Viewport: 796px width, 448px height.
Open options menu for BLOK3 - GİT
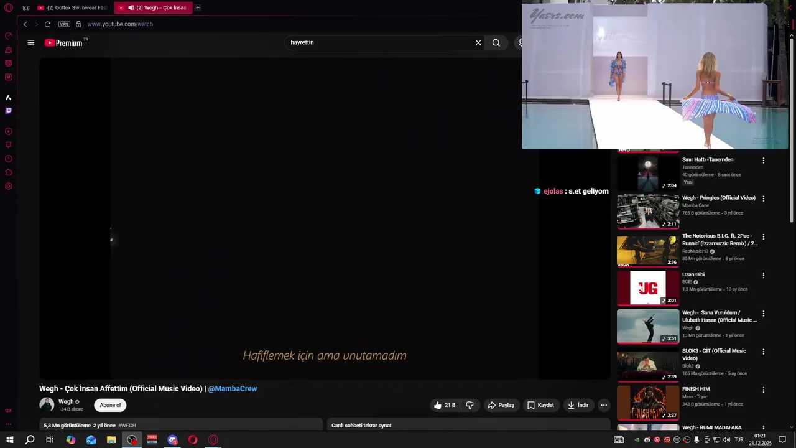click(764, 352)
